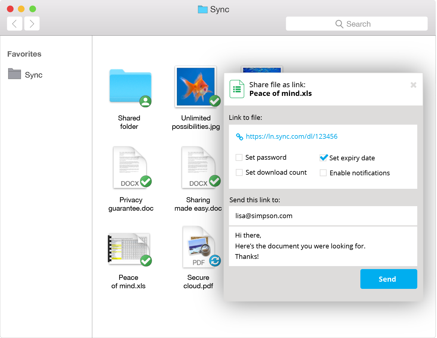Enable notifications for the shared link
The width and height of the screenshot is (437, 338).
[323, 173]
